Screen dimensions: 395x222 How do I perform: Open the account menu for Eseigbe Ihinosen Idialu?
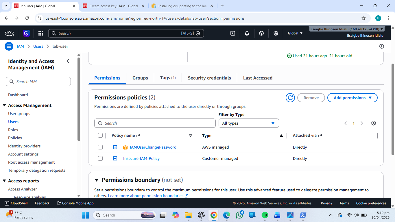pyautogui.click(x=347, y=29)
